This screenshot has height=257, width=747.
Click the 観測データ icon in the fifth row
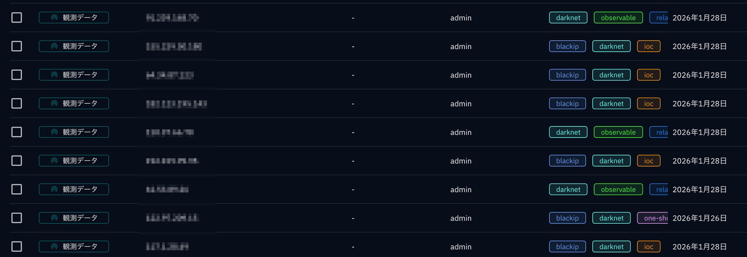pos(54,132)
